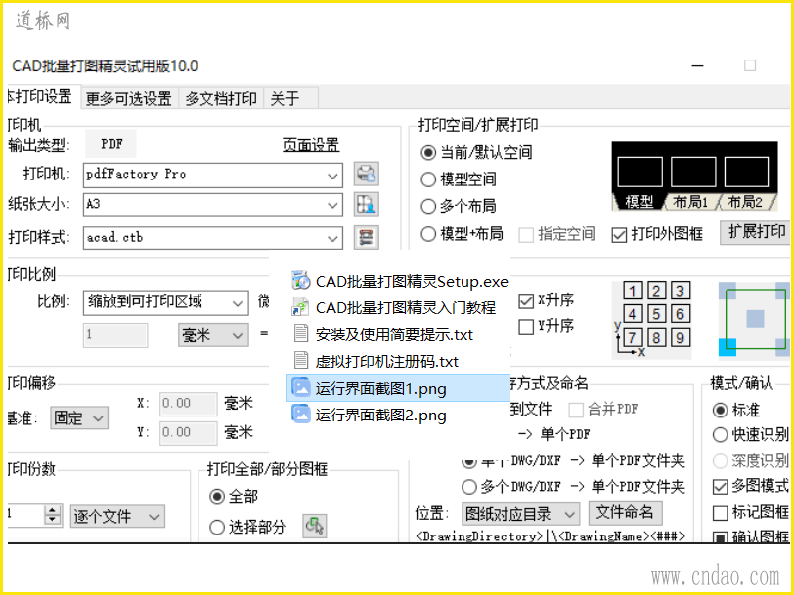Click the PDF output type button
794x595 pixels.
[x=111, y=144]
